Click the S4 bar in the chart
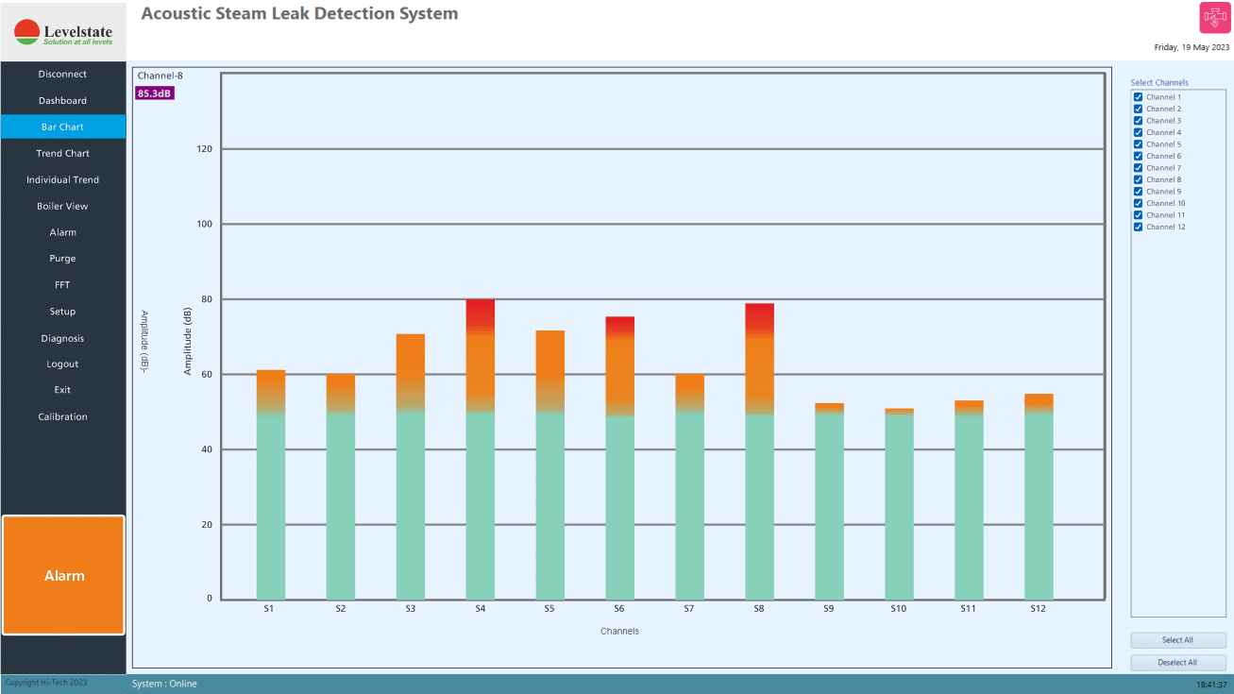The image size is (1234, 694). [481, 449]
